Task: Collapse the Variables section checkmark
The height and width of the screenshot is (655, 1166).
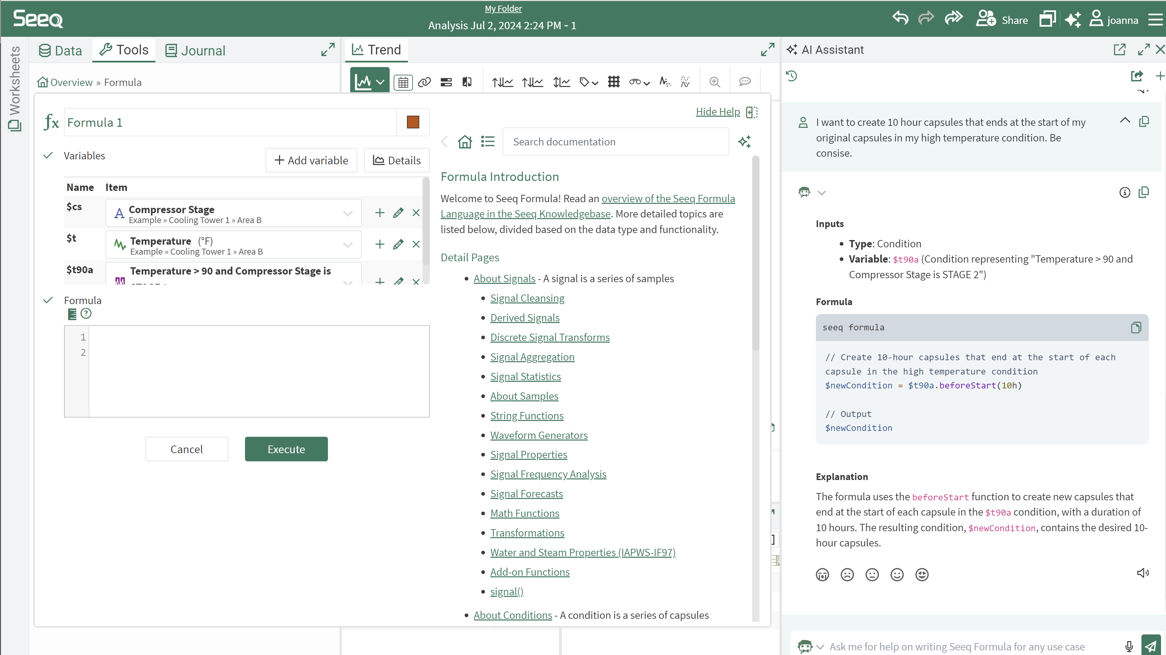Action: 48,155
